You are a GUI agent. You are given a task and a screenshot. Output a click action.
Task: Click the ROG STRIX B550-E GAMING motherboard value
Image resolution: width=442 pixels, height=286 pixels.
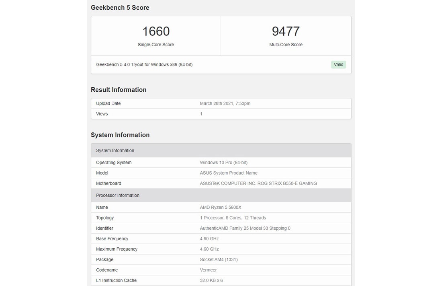coord(258,183)
